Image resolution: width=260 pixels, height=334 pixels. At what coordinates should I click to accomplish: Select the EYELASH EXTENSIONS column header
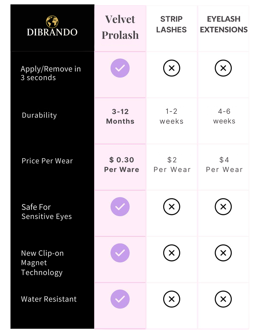(224, 24)
